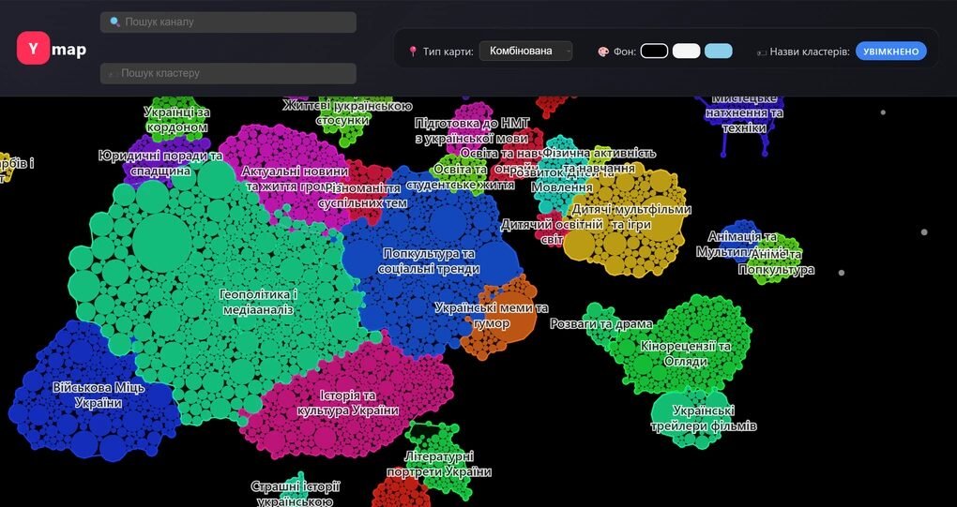Click the label icon beside Назви кластерів
Viewport: 957px width, 507px height.
(x=762, y=52)
